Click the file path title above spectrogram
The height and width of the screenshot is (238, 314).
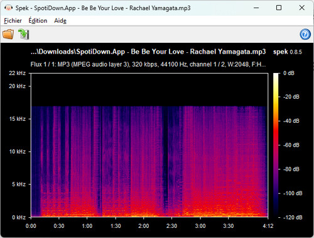(148, 52)
